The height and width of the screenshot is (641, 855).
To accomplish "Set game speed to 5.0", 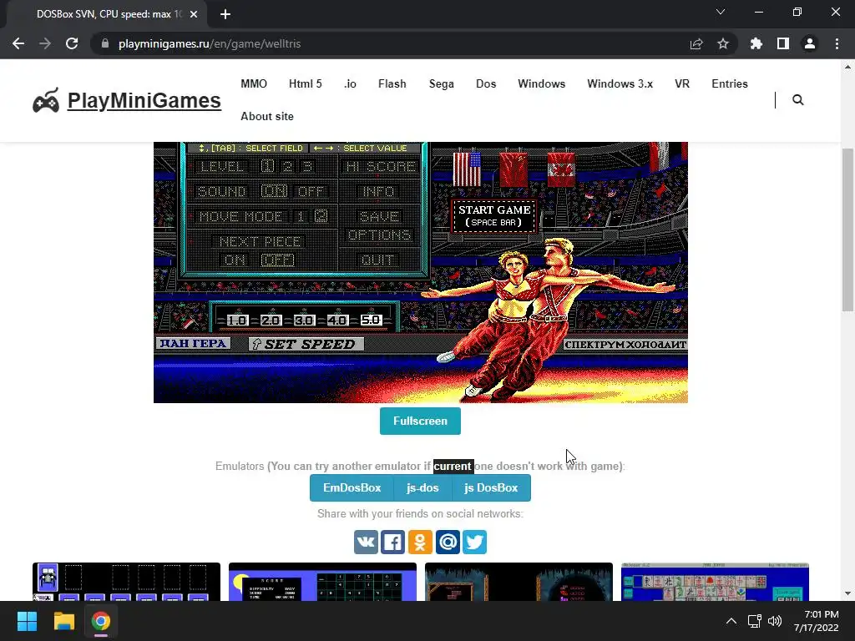I will (371, 320).
